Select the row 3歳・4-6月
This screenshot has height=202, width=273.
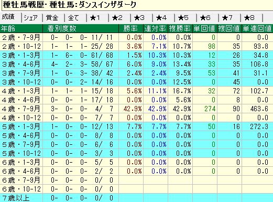pyautogui.click(x=136, y=64)
